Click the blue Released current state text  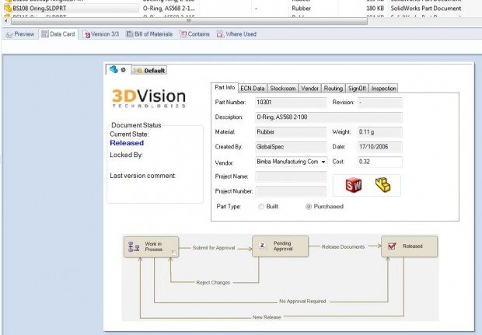[x=127, y=143]
